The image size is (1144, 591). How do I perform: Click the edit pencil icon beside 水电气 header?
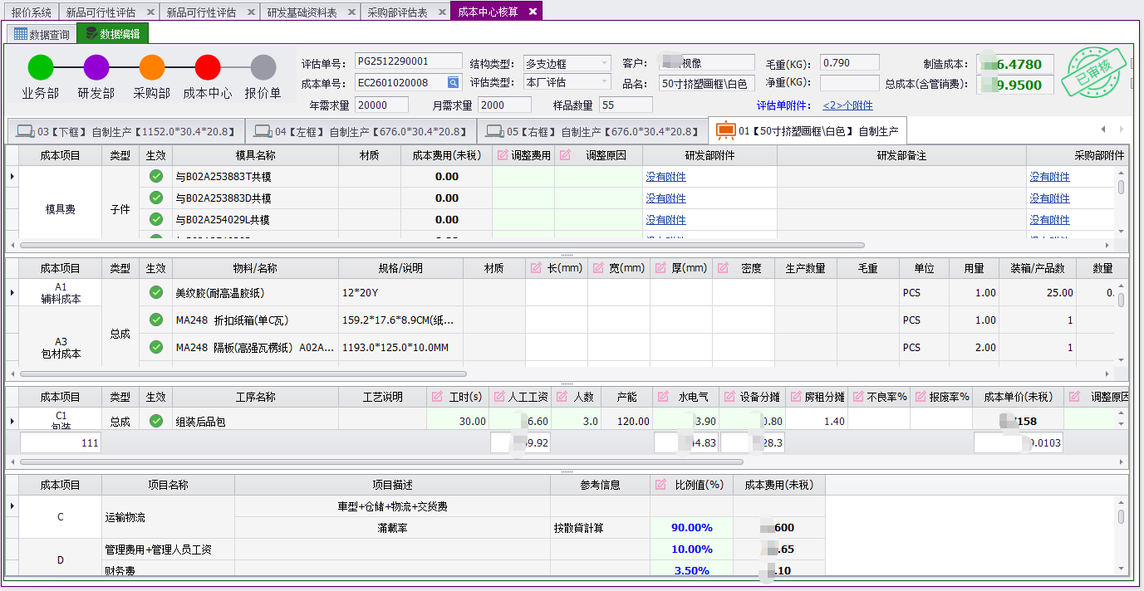664,397
